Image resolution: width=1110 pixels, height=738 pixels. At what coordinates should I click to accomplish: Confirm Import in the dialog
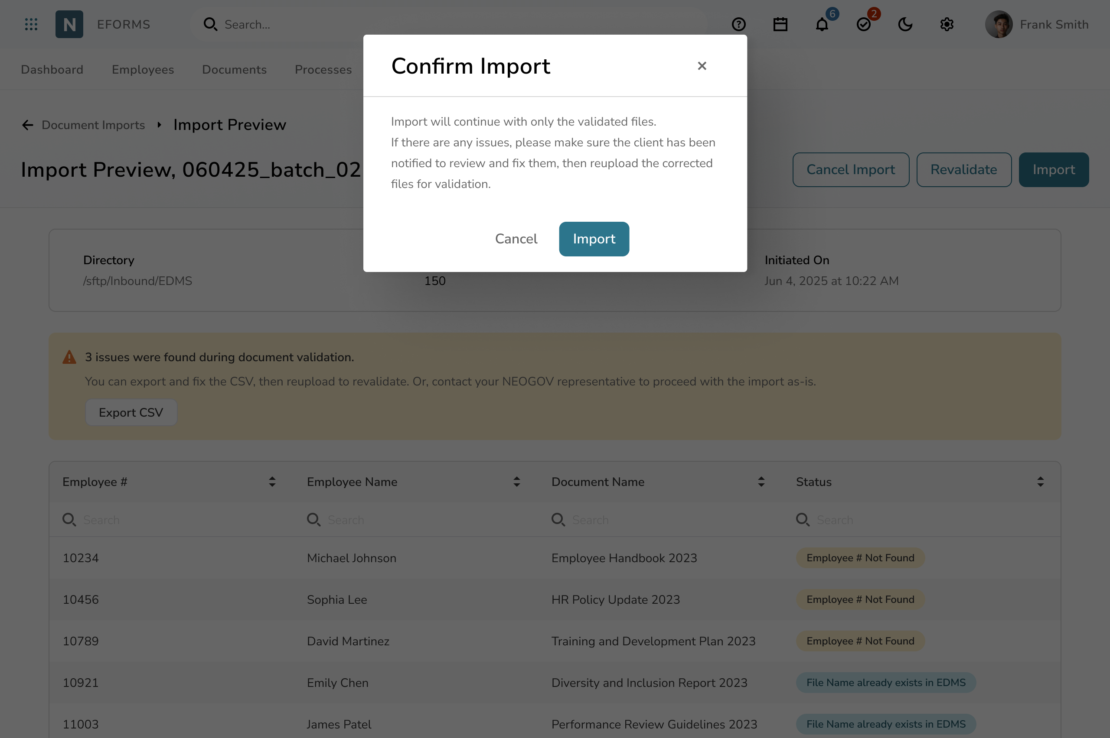(594, 239)
